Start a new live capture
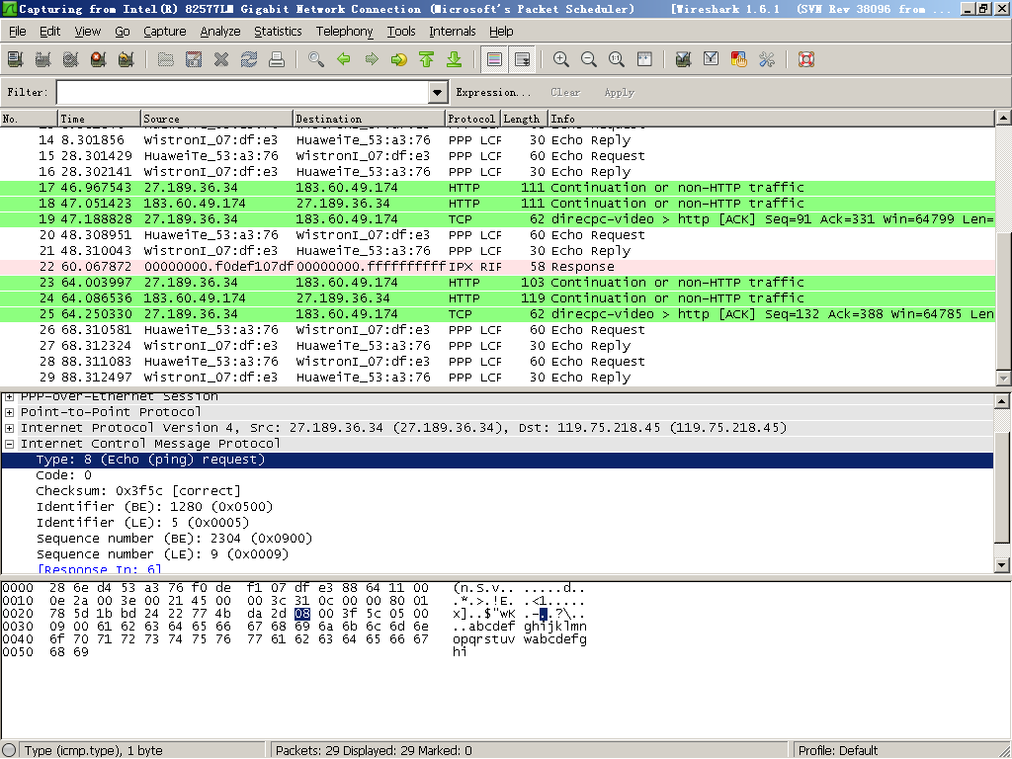The height and width of the screenshot is (759, 1012). click(x=70, y=60)
